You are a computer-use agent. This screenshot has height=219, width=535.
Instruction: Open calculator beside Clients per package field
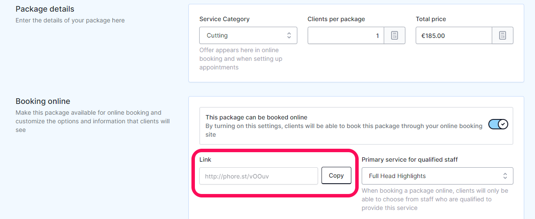(x=395, y=35)
